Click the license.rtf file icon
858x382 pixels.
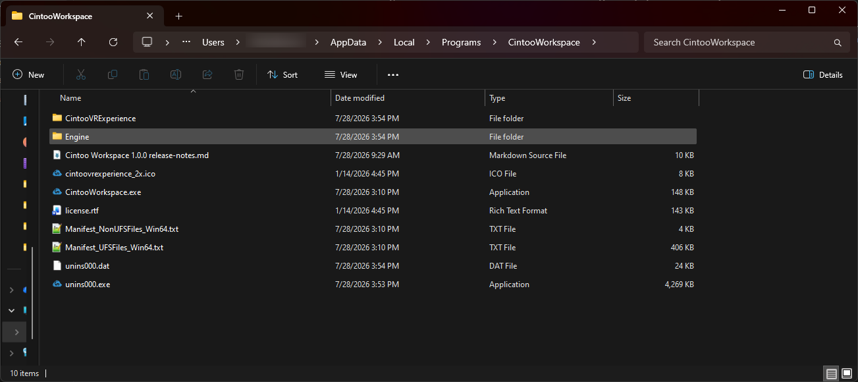tap(57, 211)
